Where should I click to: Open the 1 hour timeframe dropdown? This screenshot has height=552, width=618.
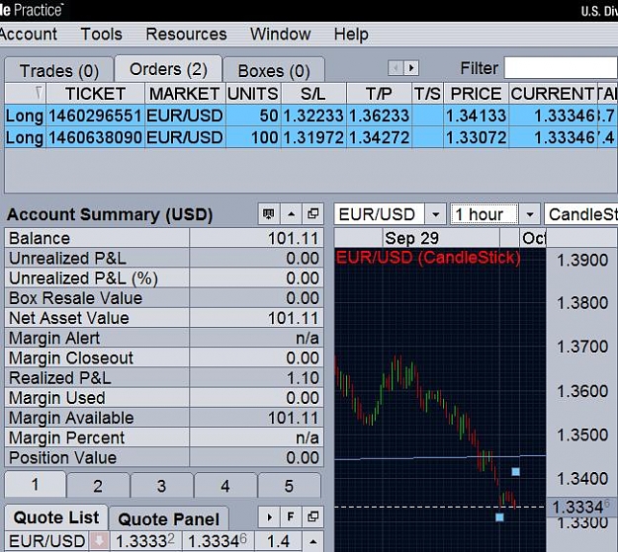point(530,214)
